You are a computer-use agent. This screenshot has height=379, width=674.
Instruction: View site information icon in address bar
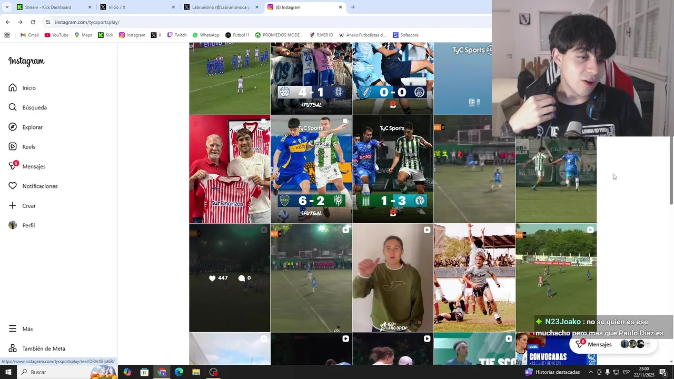click(x=48, y=22)
